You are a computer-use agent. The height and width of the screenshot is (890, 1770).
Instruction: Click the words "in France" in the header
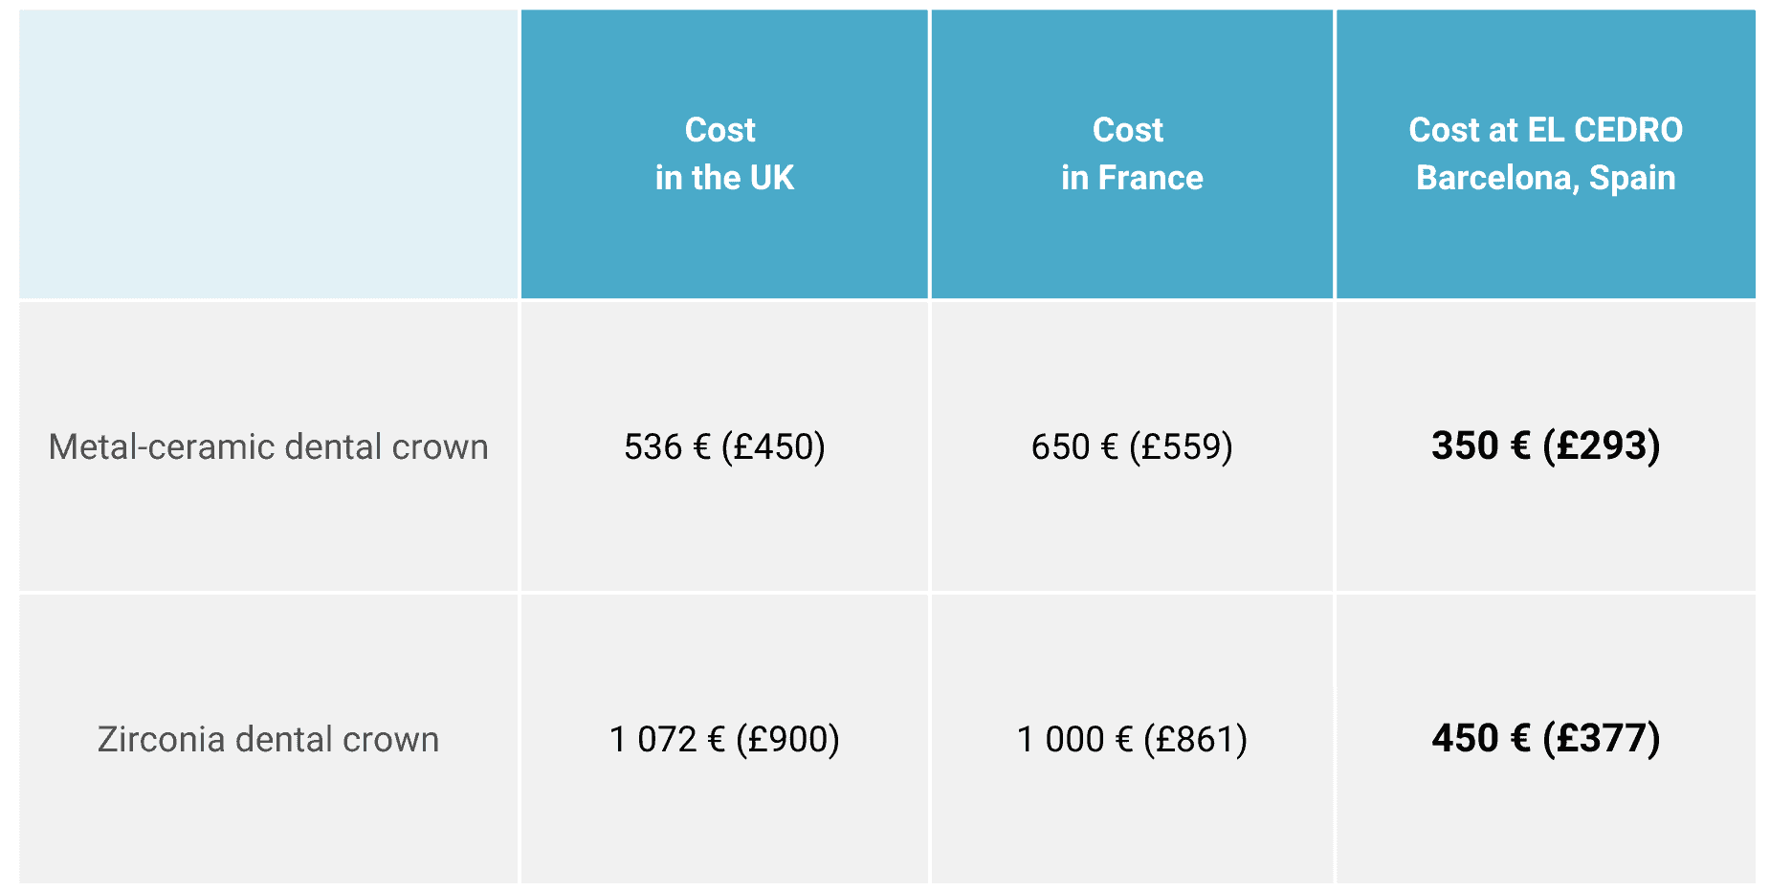coord(1132,178)
